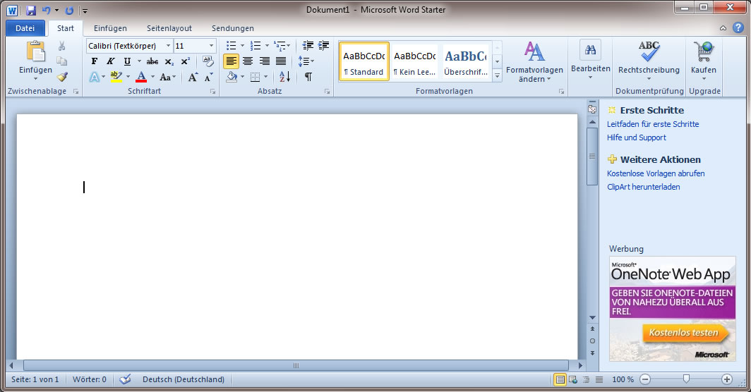Toggle paragraph marks display (¶)
The height and width of the screenshot is (392, 751).
tap(308, 77)
